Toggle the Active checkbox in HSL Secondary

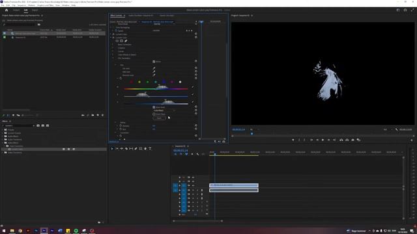[x=154, y=62]
